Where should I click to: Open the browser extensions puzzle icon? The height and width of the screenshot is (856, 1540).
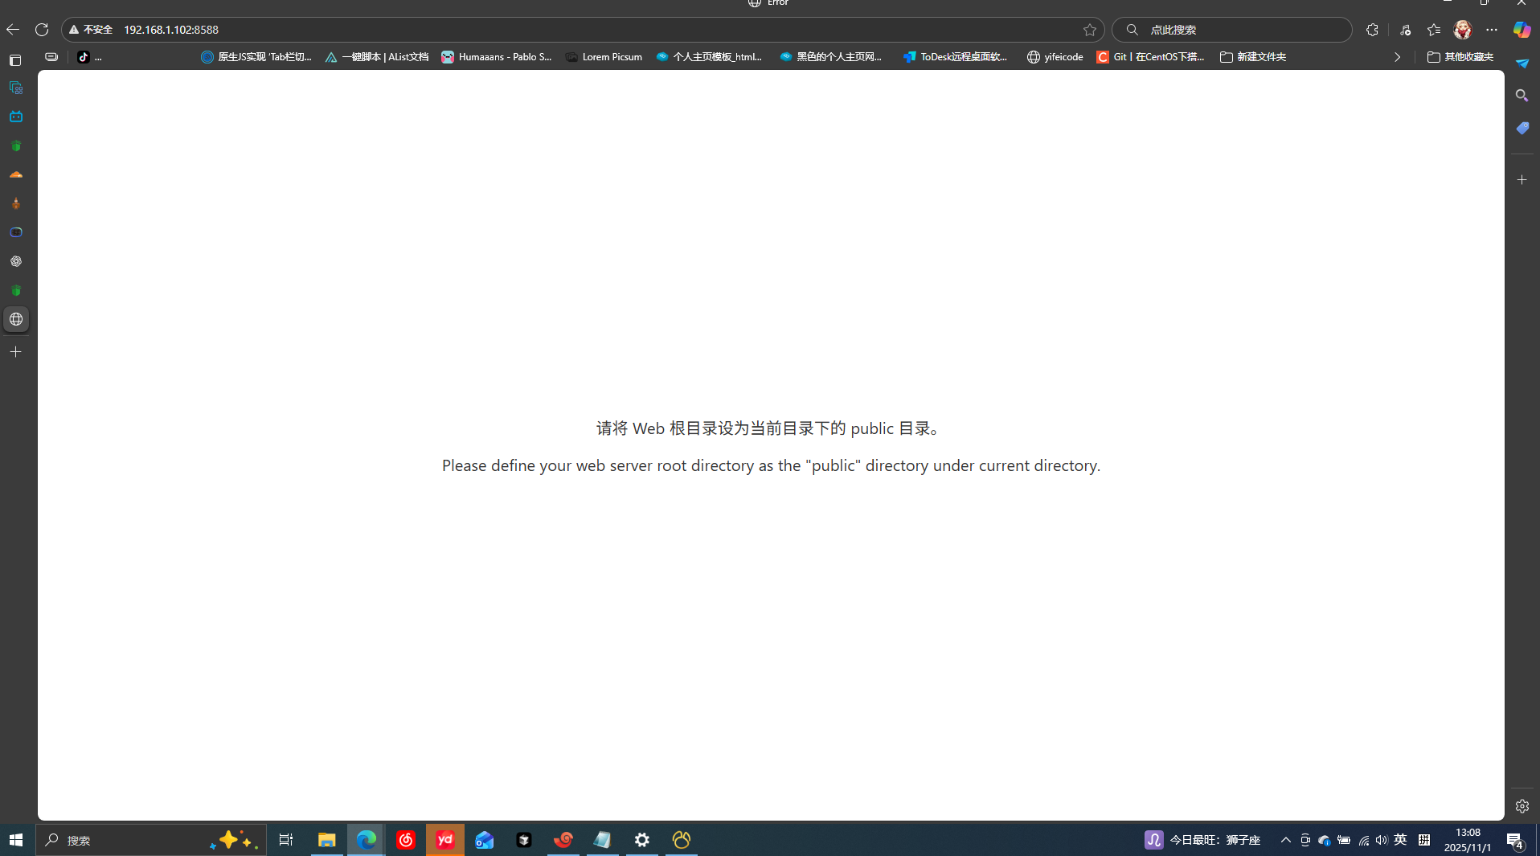[x=1372, y=30]
